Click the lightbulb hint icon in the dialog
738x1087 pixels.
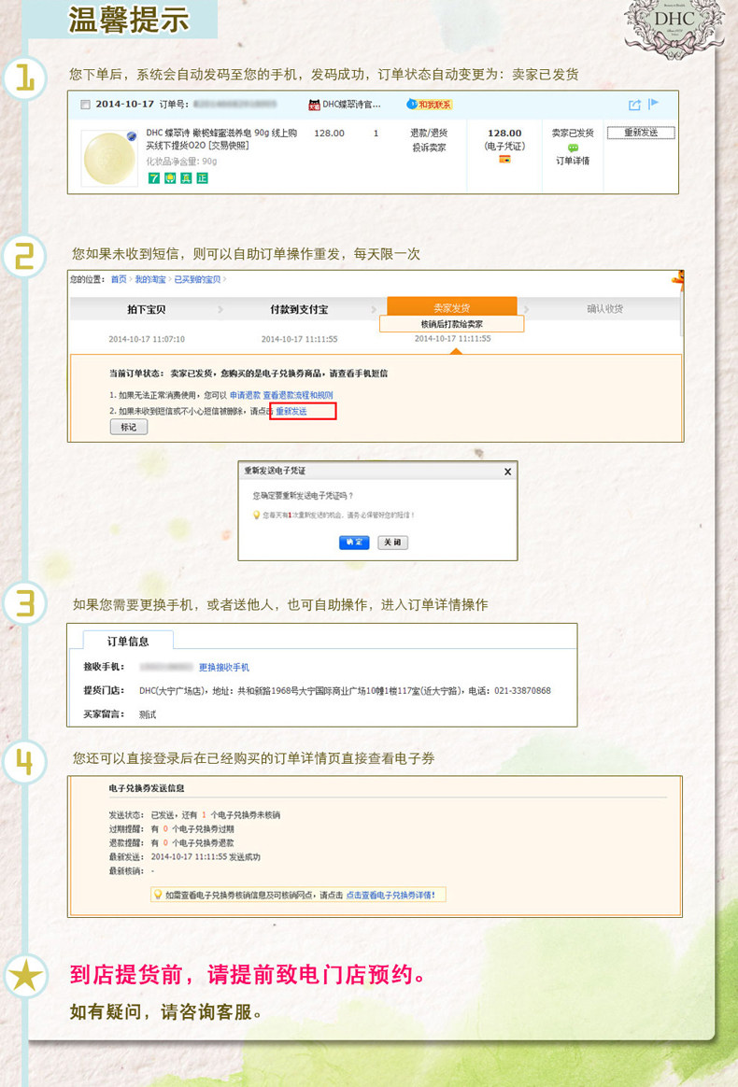pyautogui.click(x=256, y=515)
